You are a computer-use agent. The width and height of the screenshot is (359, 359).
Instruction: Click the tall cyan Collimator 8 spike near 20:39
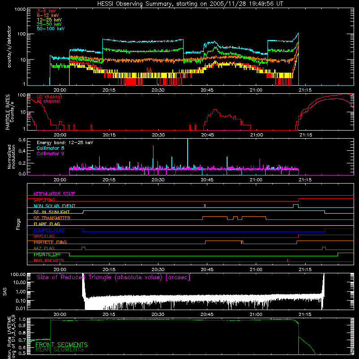click(x=188, y=153)
